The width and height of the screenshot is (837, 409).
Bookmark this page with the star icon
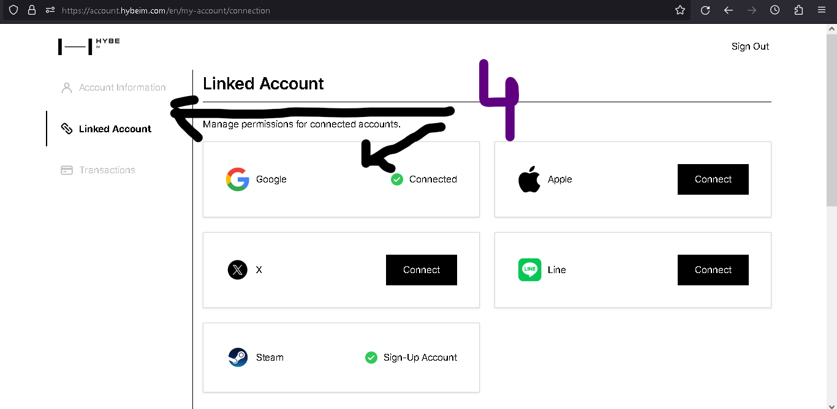680,10
